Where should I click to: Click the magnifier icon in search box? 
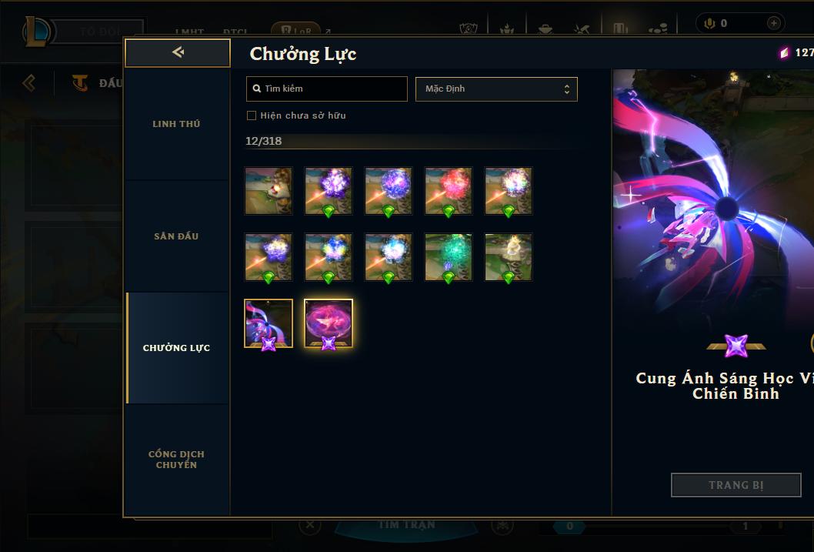coord(256,89)
